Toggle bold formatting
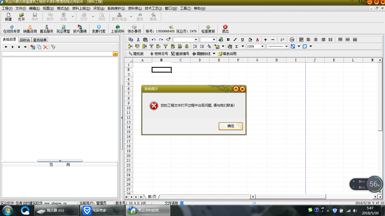The width and height of the screenshot is (385, 216). (x=228, y=40)
